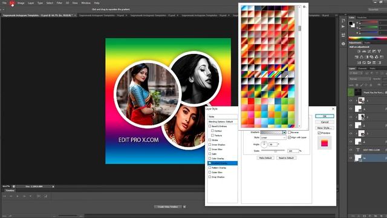The height and width of the screenshot is (218, 387).
Task: Open status bar info arrow
Action: click(53, 187)
